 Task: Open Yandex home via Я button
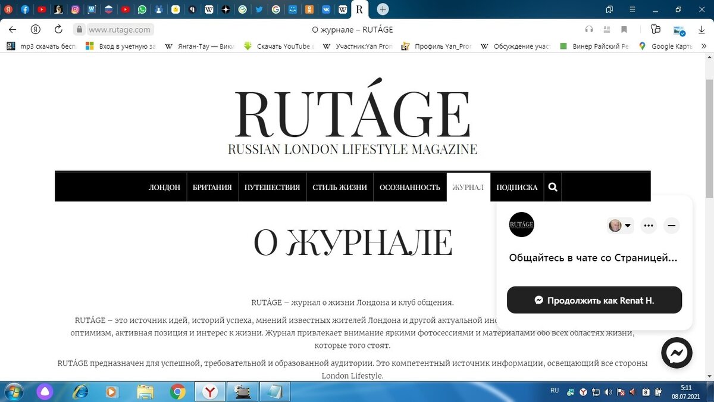[x=36, y=29]
